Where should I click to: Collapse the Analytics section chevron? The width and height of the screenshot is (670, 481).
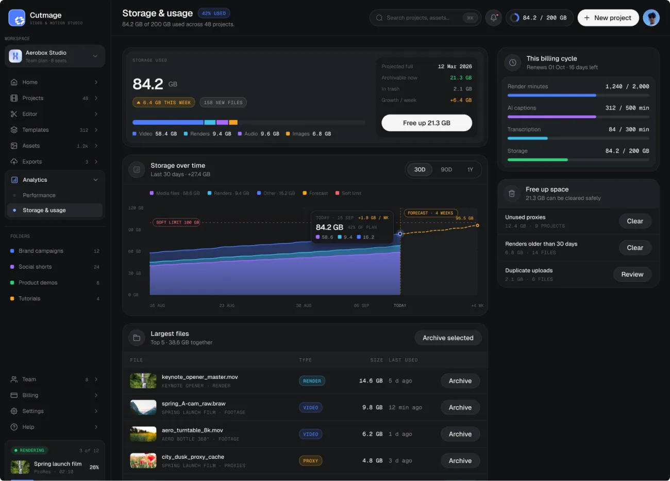tap(95, 180)
